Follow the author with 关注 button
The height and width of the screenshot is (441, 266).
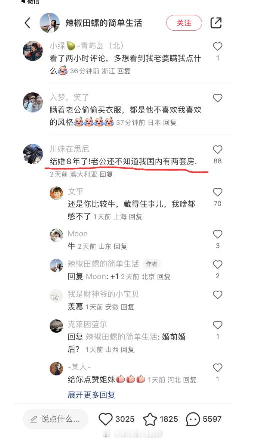184,23
